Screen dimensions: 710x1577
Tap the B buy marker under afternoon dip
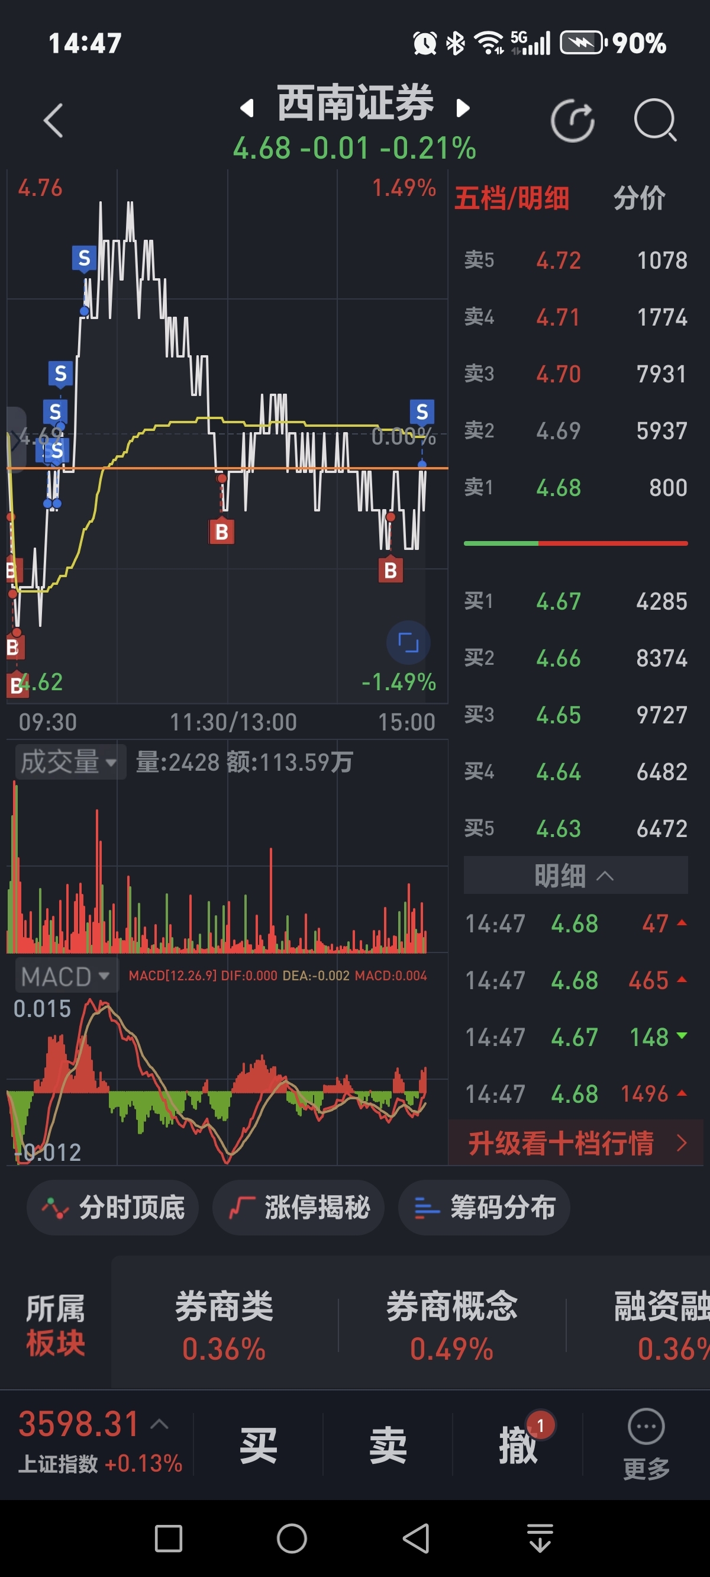click(x=390, y=570)
